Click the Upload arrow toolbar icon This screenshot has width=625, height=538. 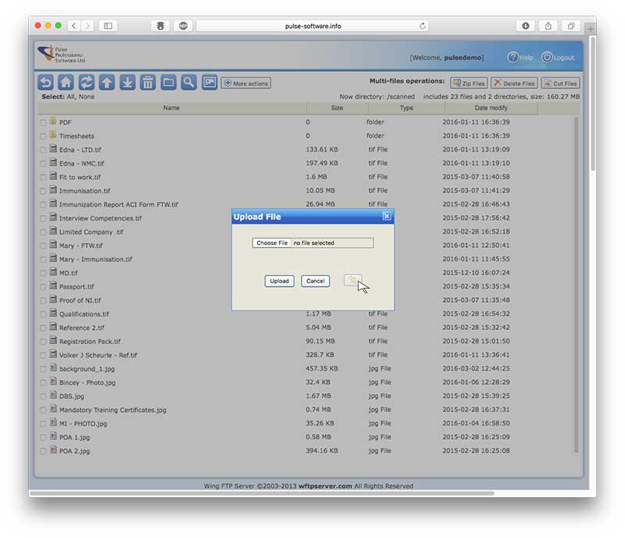coord(106,82)
